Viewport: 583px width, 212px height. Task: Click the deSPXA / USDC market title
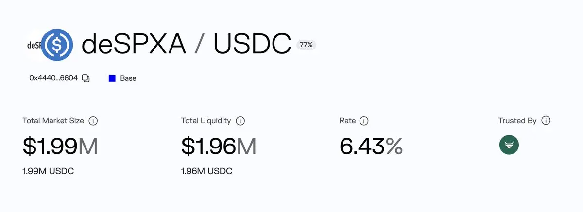(186, 44)
